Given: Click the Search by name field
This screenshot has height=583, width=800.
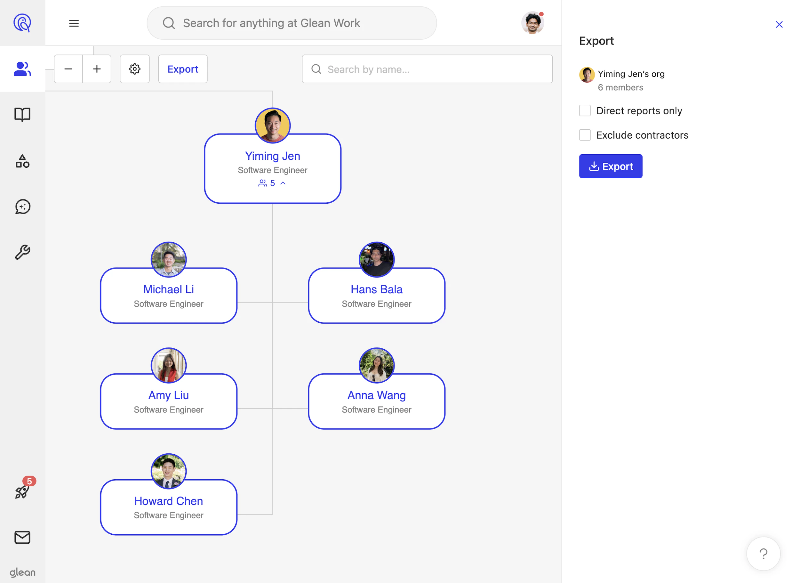Looking at the screenshot, I should pyautogui.click(x=427, y=69).
